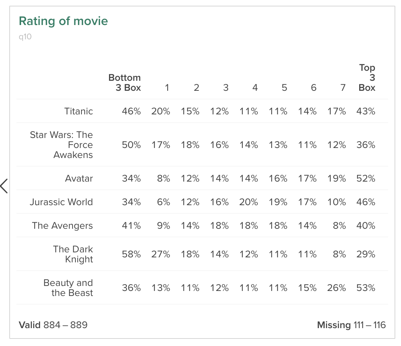Viewport: 401px width, 346px height.
Task: Select Avatar's 52% Top 3 Box cell
Action: point(366,178)
